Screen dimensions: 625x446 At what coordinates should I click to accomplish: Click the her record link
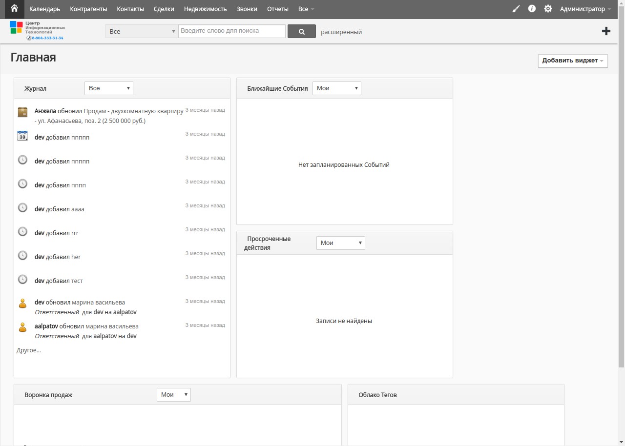[x=76, y=257]
